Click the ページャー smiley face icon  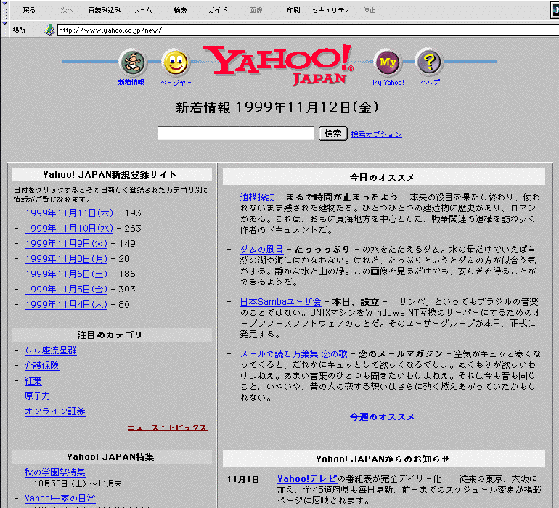pos(176,62)
